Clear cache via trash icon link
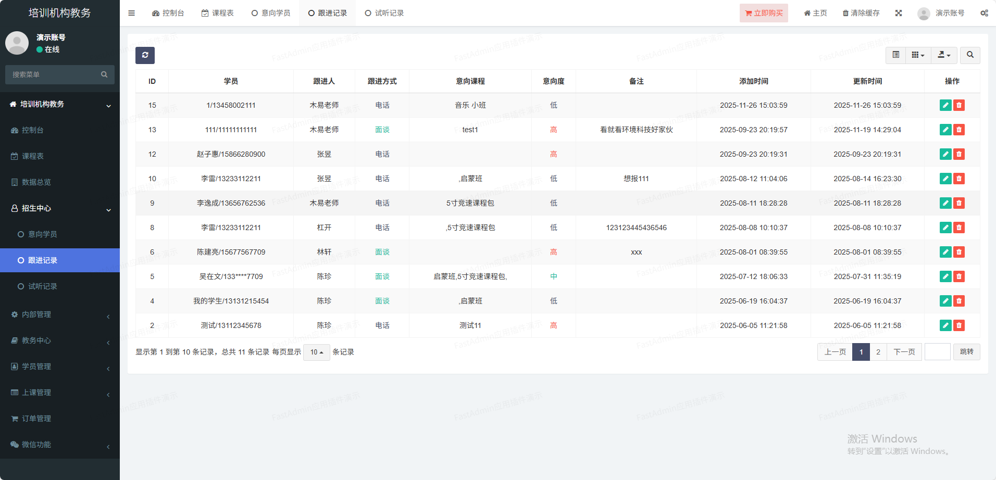 861,13
